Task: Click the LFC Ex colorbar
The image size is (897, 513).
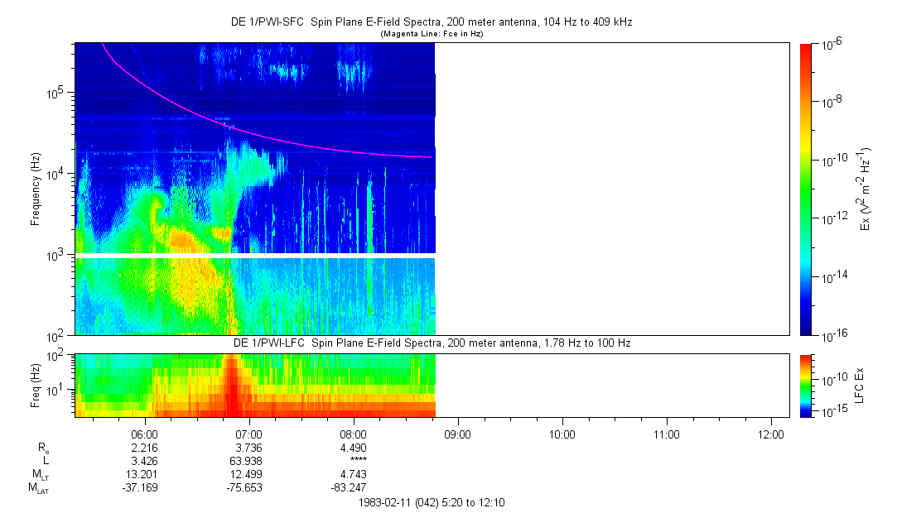Action: pyautogui.click(x=807, y=385)
